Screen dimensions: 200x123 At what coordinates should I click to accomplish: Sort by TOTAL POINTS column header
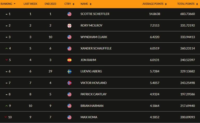(x=188, y=4)
